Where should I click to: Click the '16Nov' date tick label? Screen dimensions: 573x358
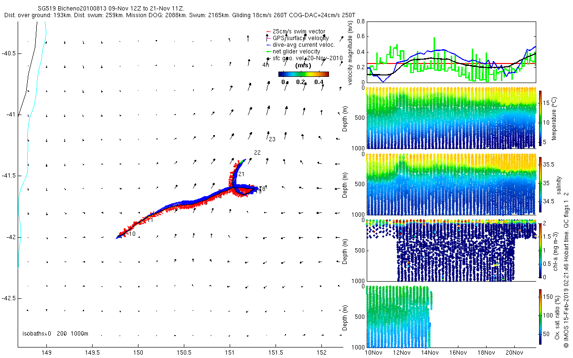pos(458,353)
